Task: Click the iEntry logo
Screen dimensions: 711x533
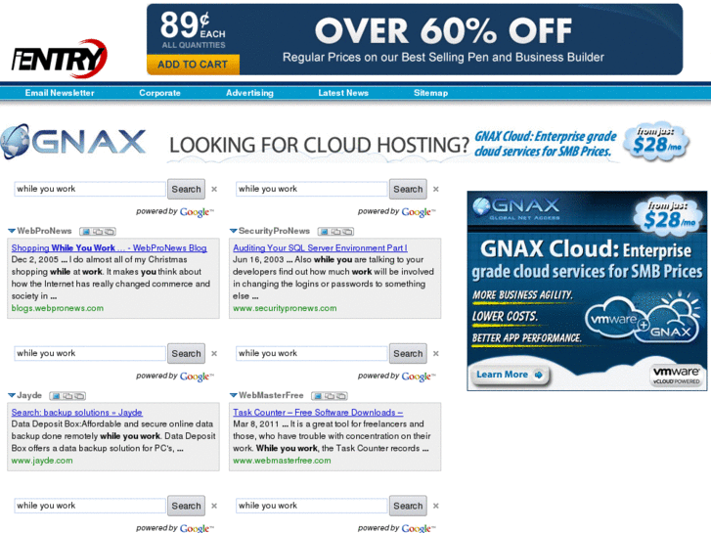Action: [59, 59]
